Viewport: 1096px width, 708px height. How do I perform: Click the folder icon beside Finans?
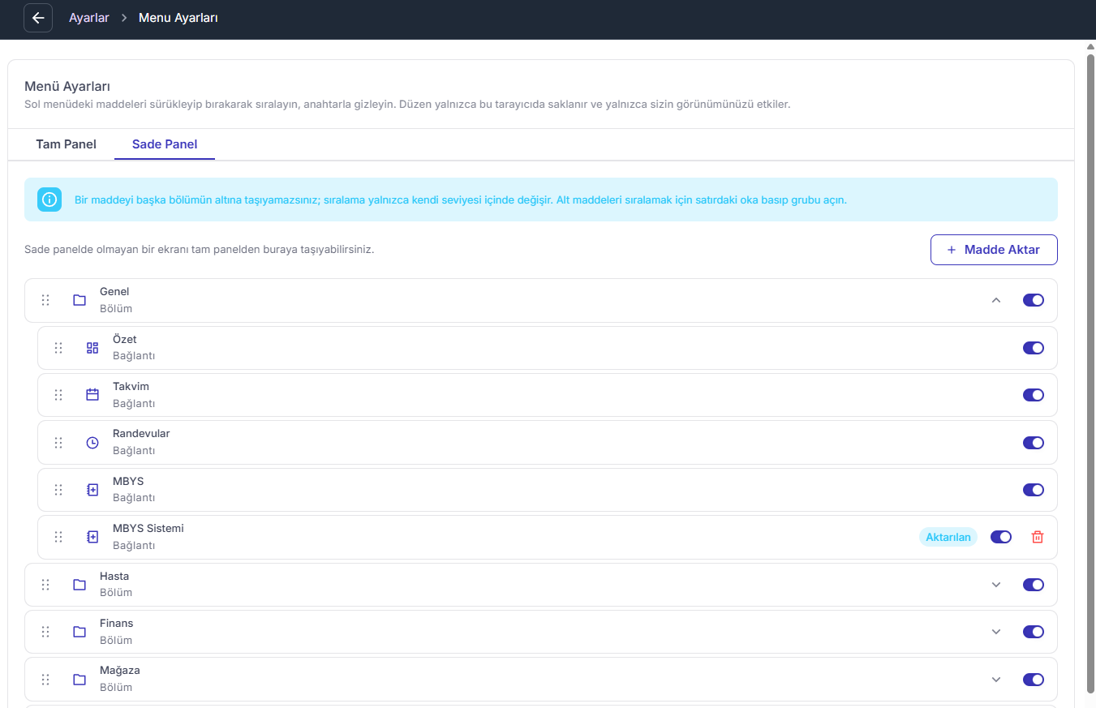80,632
